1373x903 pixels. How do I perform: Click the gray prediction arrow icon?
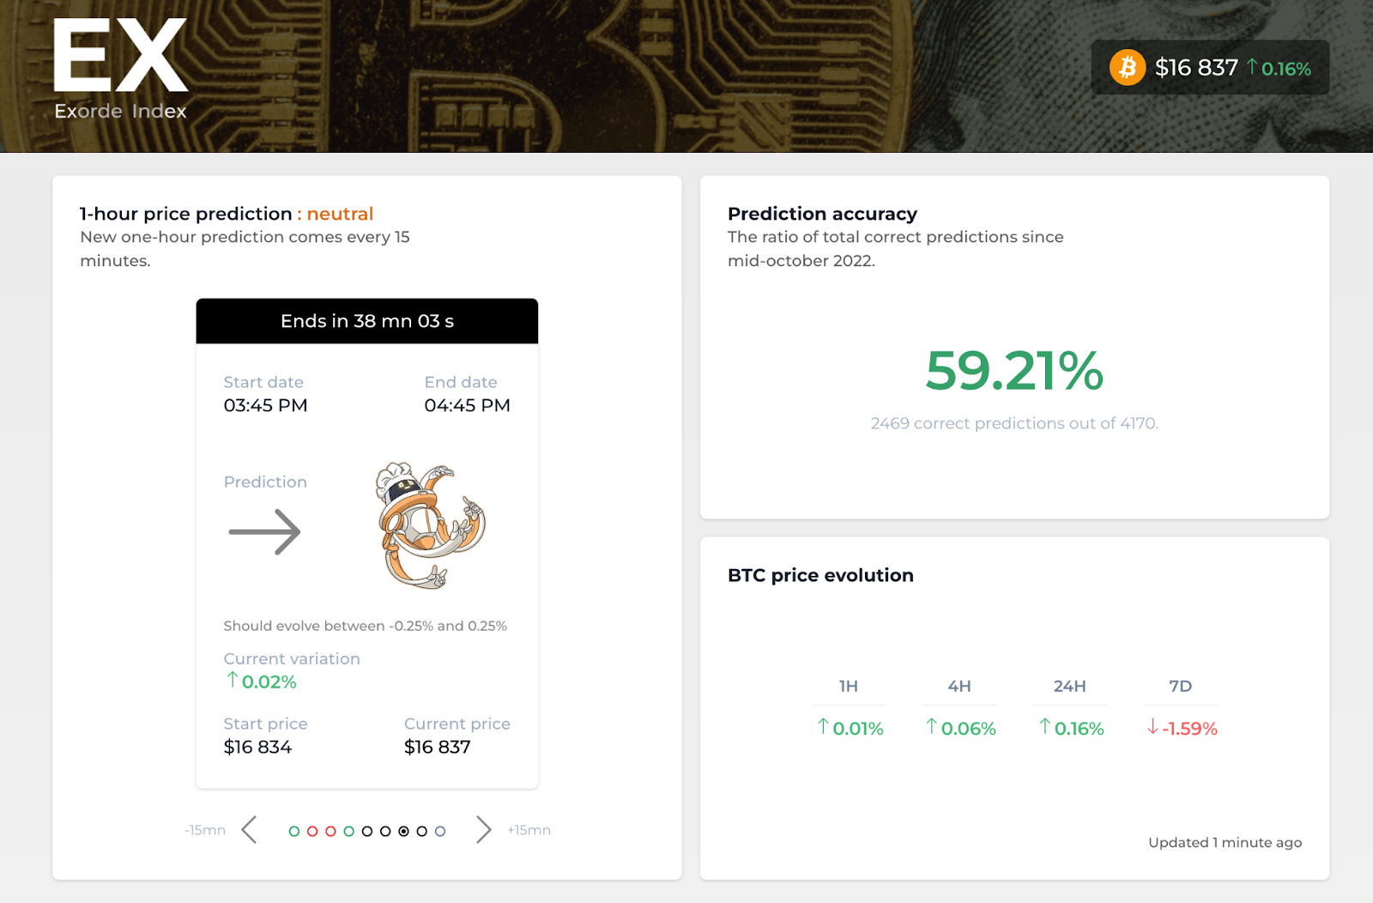pyautogui.click(x=264, y=531)
